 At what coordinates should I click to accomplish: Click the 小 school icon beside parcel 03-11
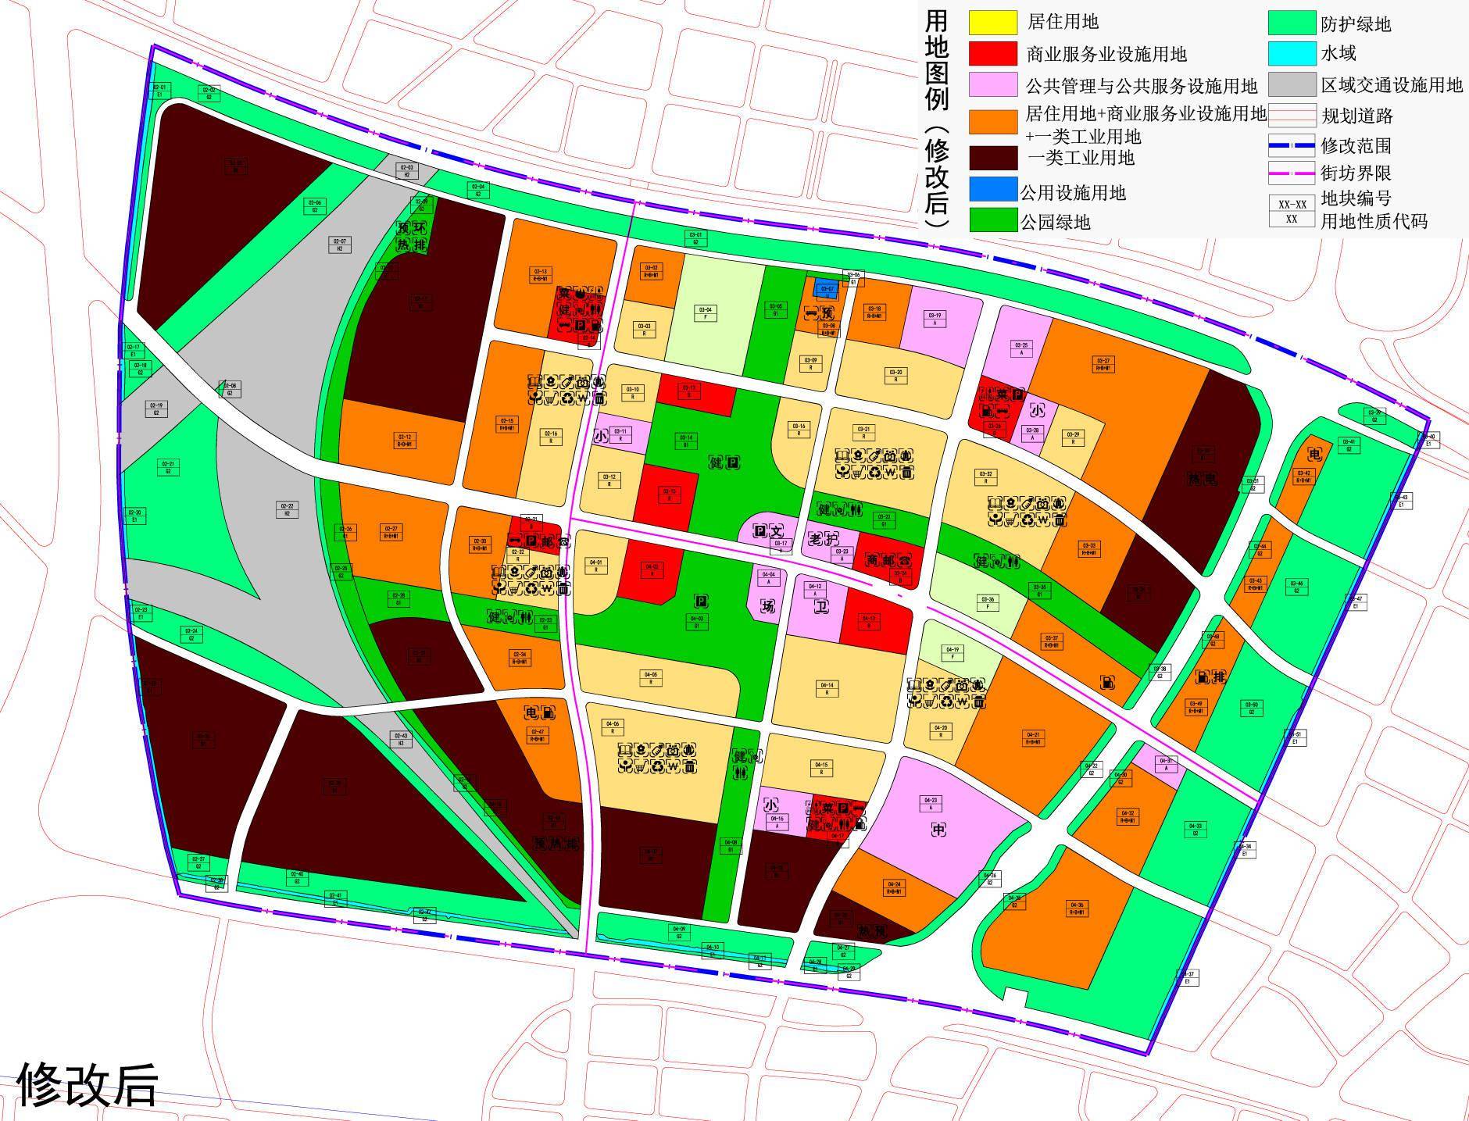[601, 435]
